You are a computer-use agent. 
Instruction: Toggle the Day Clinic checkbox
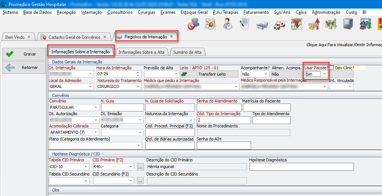click(331, 68)
